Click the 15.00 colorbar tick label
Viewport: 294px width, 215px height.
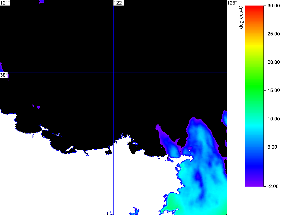[274, 91]
